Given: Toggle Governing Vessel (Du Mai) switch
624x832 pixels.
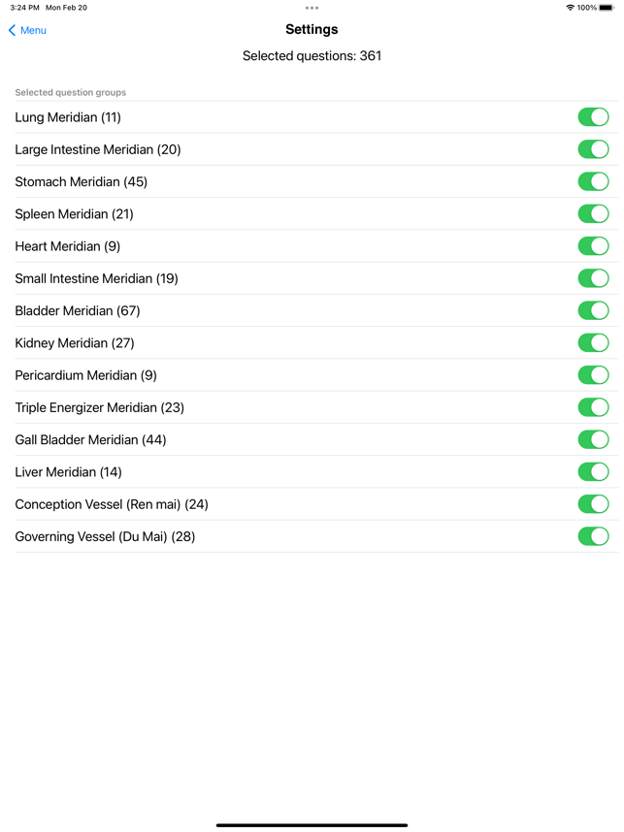Looking at the screenshot, I should click(593, 536).
